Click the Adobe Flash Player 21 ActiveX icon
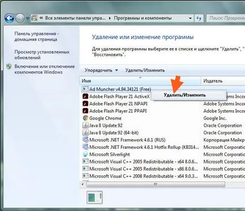Viewport: 245px width, 211px height. tap(85, 96)
